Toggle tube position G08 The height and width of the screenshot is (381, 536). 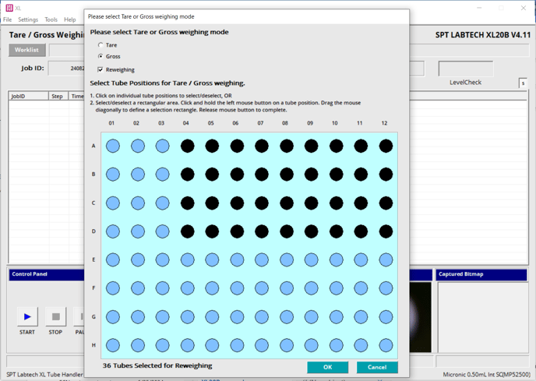tap(287, 317)
